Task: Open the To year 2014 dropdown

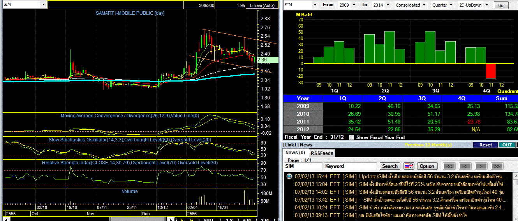Action: pos(388,5)
